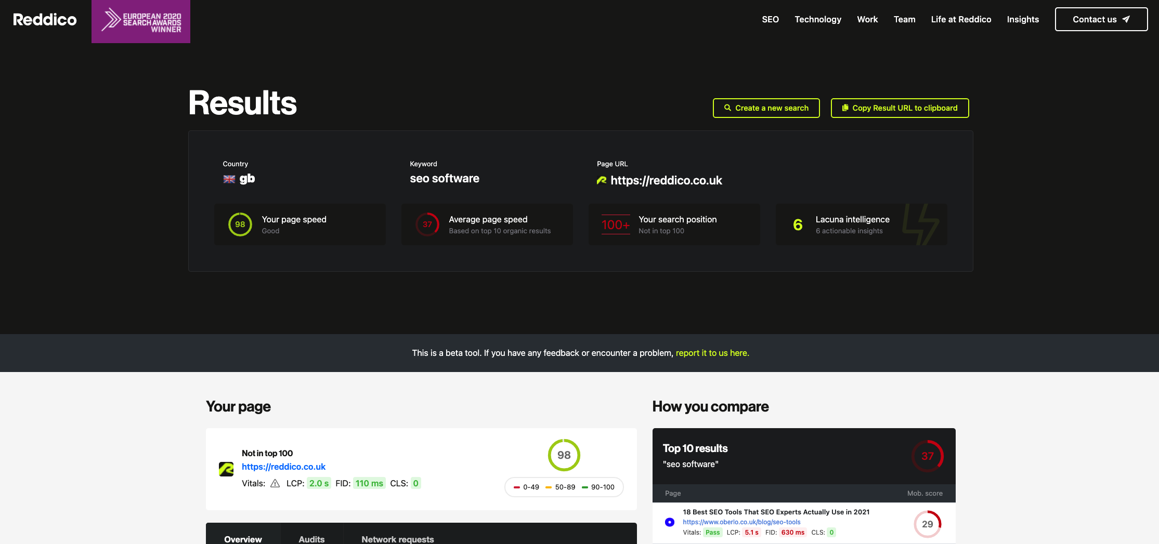
Task: Open the Insights navigation item
Action: [1023, 19]
